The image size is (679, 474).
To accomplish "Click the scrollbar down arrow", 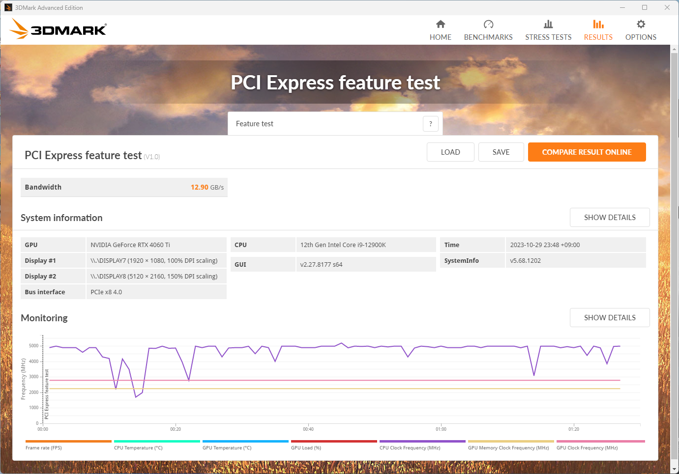I will [x=675, y=470].
